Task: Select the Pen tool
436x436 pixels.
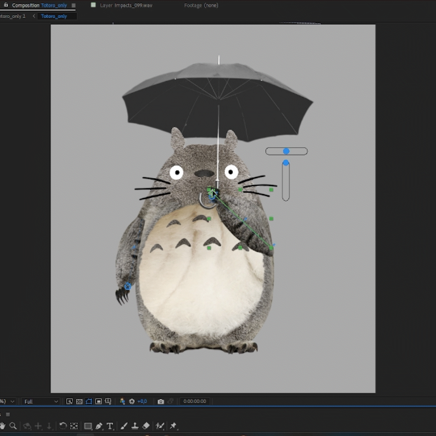Action: click(x=99, y=426)
